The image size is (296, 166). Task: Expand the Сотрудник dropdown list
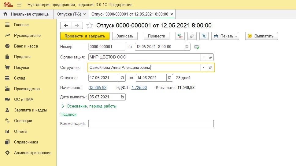pos(204,68)
